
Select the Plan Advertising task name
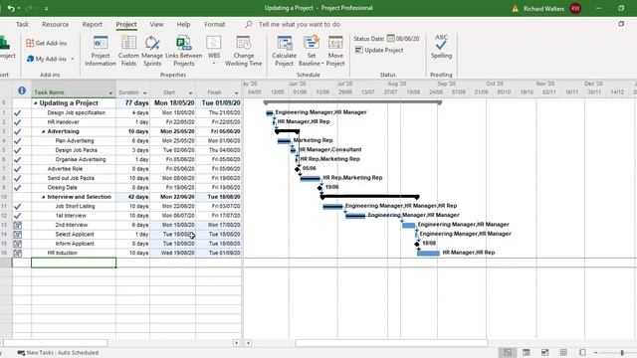(x=75, y=141)
